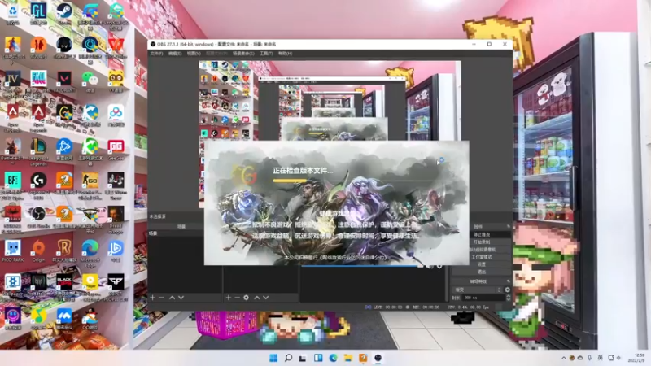Open taskbar Search
Image resolution: width=651 pixels, height=366 pixels.
(x=288, y=358)
